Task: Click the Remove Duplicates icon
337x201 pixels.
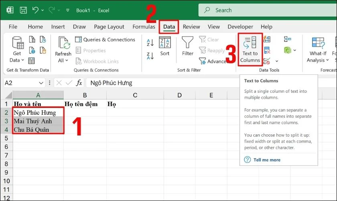Action: (267, 50)
